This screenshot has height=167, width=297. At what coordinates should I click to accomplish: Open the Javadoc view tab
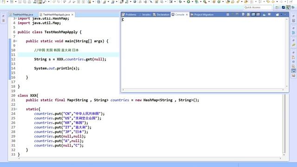[145, 14]
